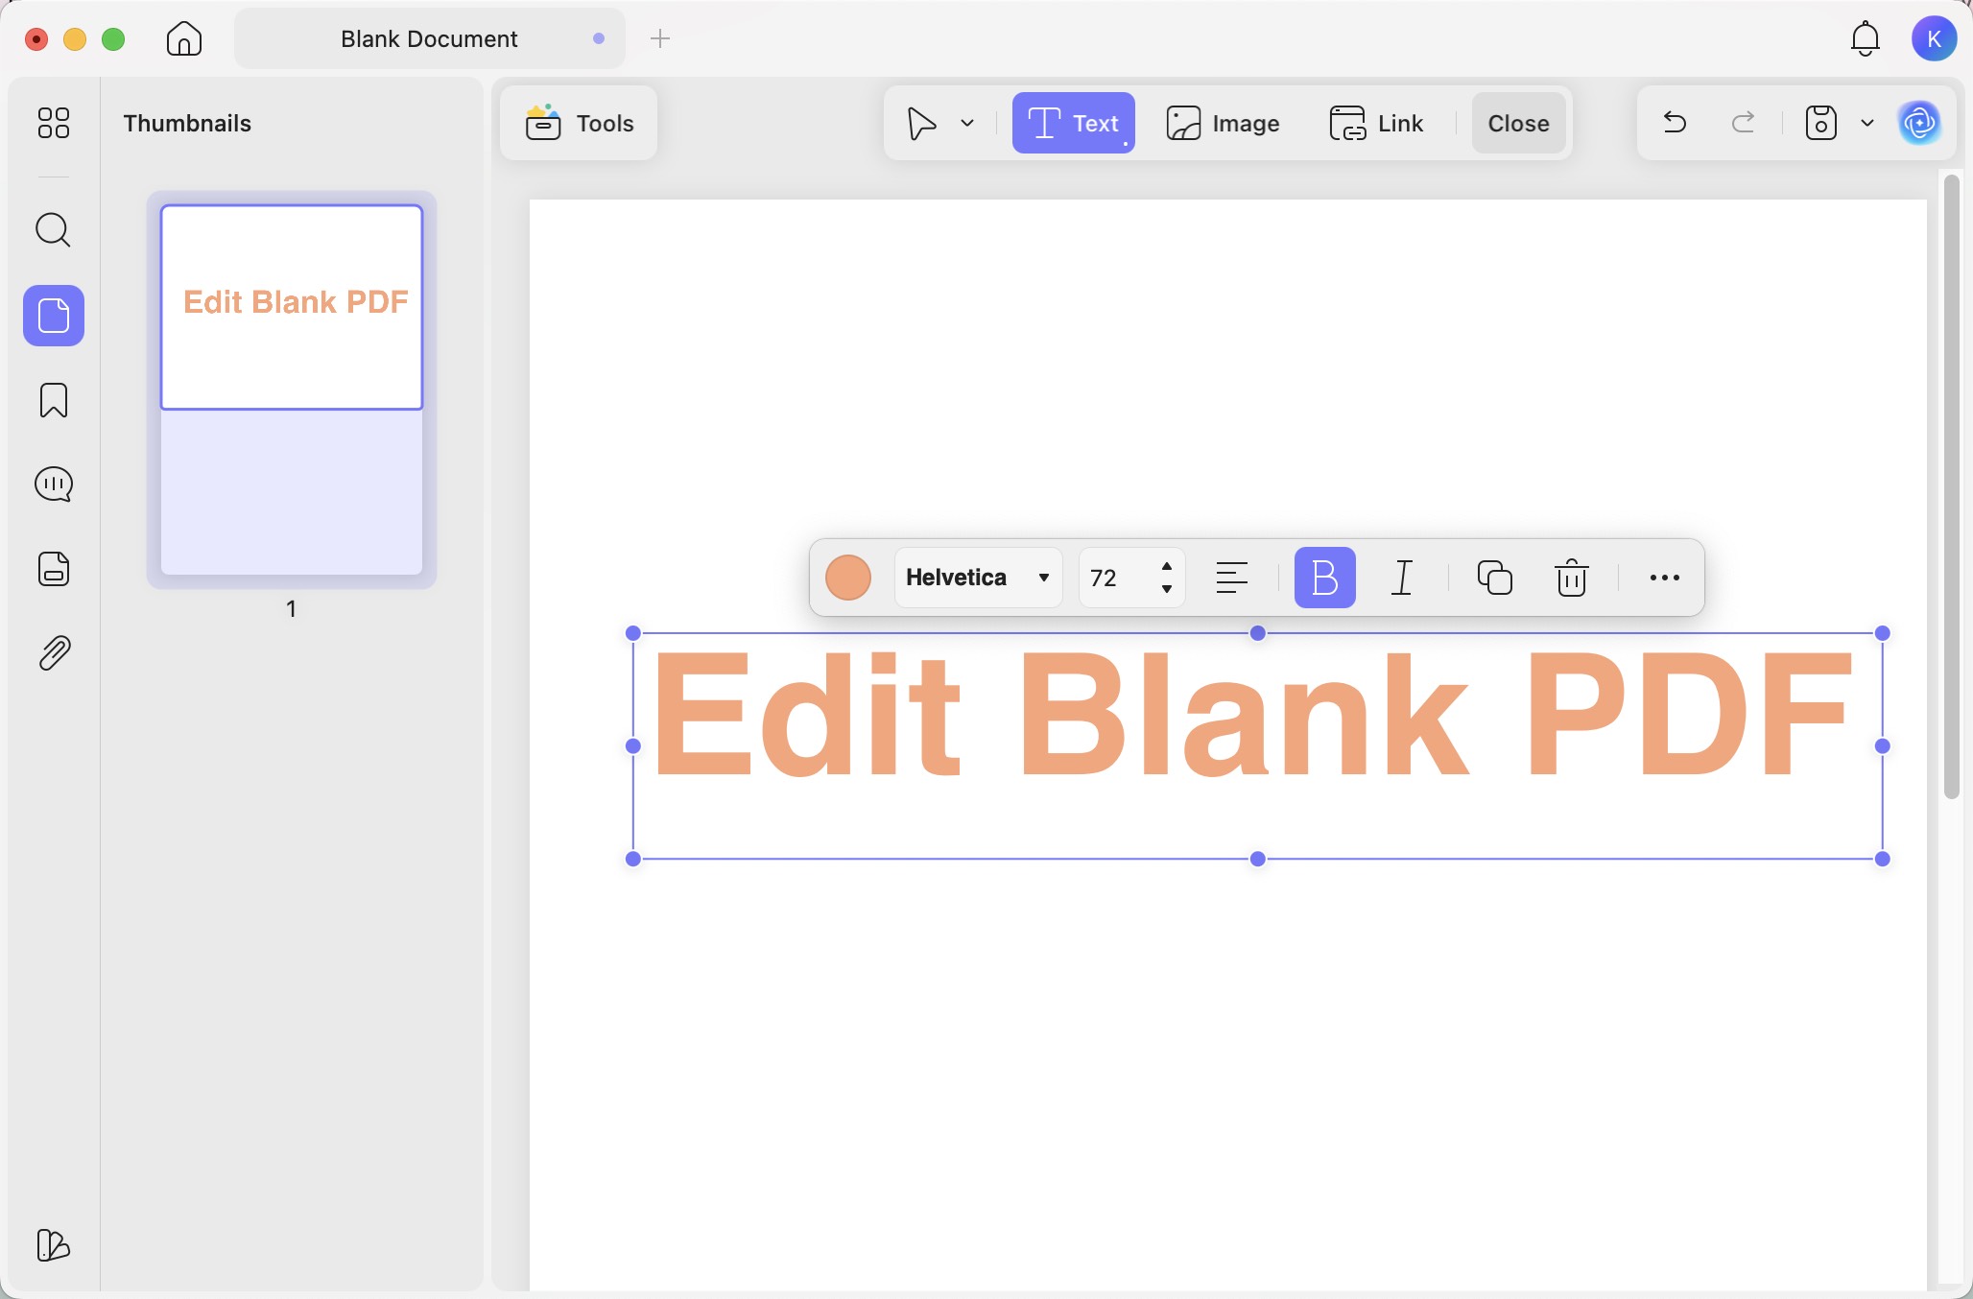
Task: Redo the last action
Action: coord(1744,122)
